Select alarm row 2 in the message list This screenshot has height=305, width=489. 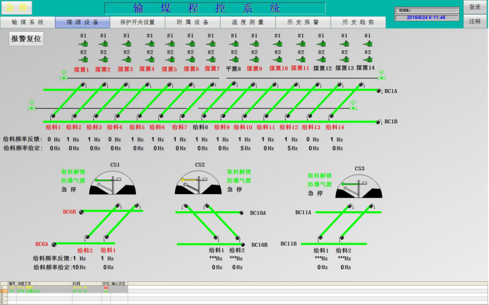pos(64,291)
